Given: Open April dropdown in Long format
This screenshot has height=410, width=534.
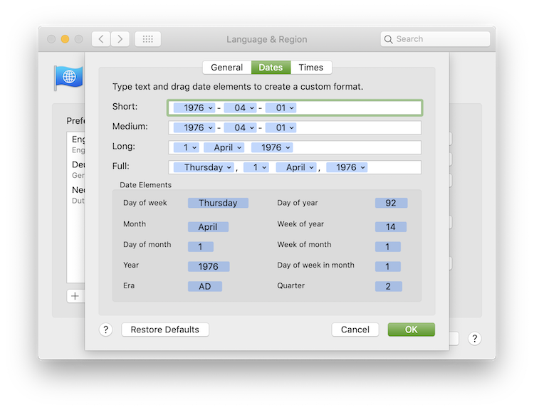Looking at the screenshot, I should coord(224,147).
